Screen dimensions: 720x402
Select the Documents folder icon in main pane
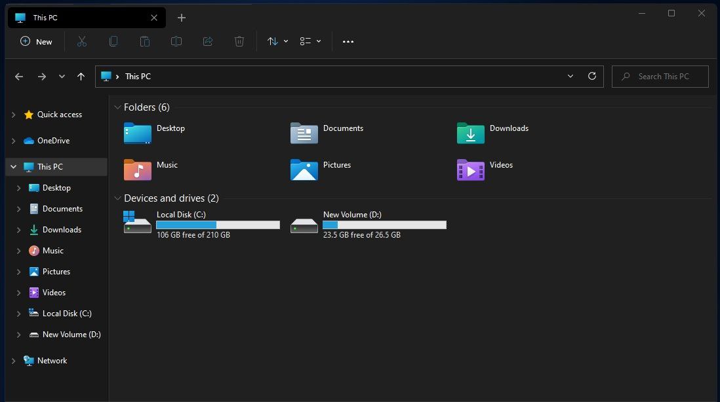pyautogui.click(x=304, y=133)
